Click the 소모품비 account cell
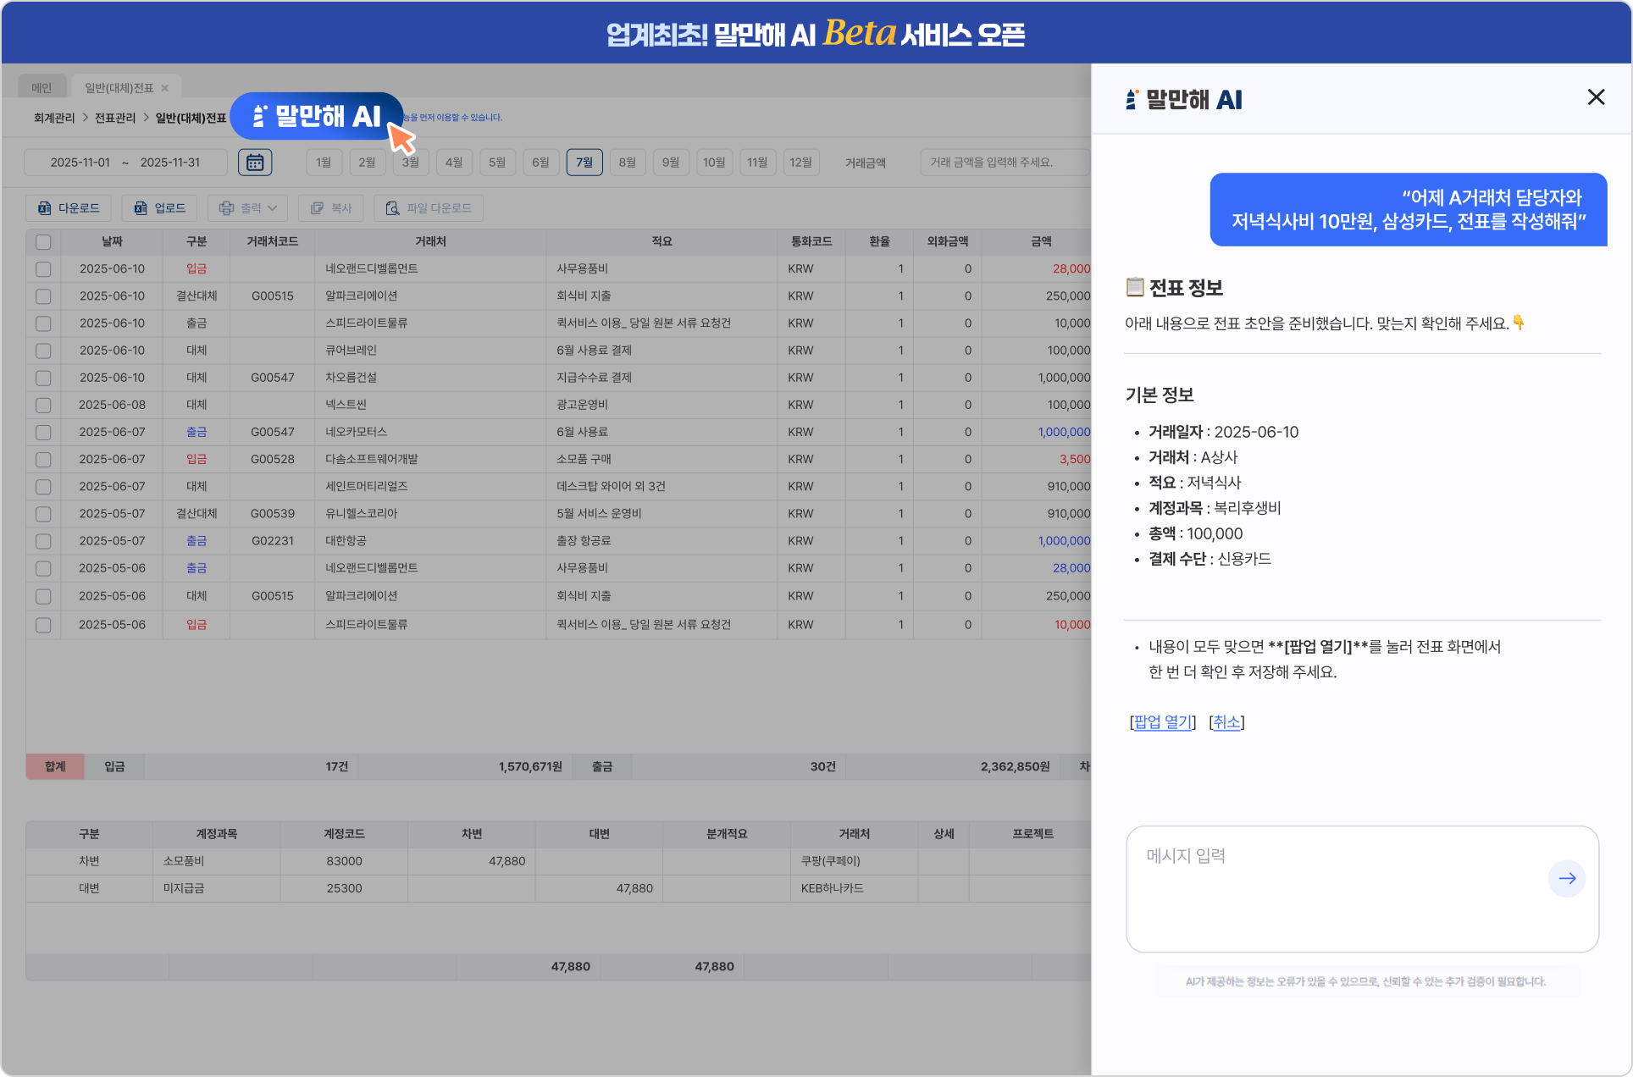 216,861
